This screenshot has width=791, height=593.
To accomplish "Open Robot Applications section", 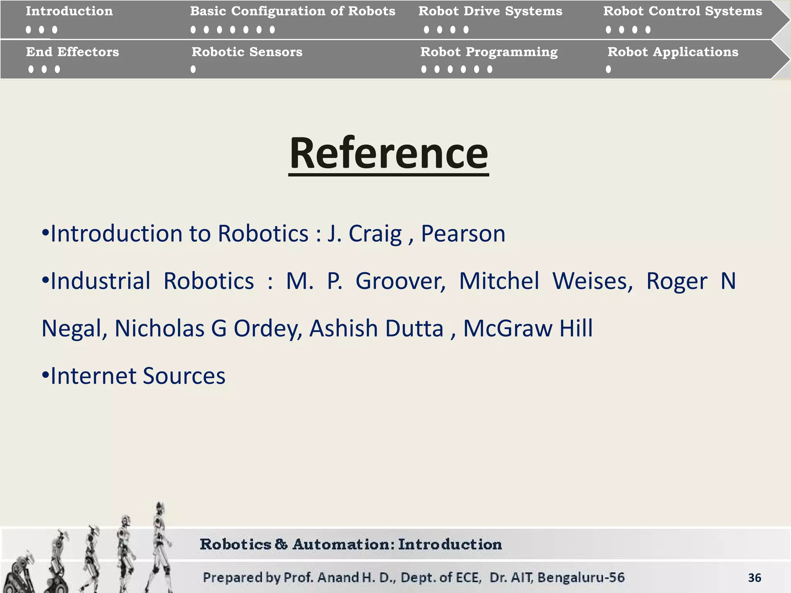I will point(673,52).
